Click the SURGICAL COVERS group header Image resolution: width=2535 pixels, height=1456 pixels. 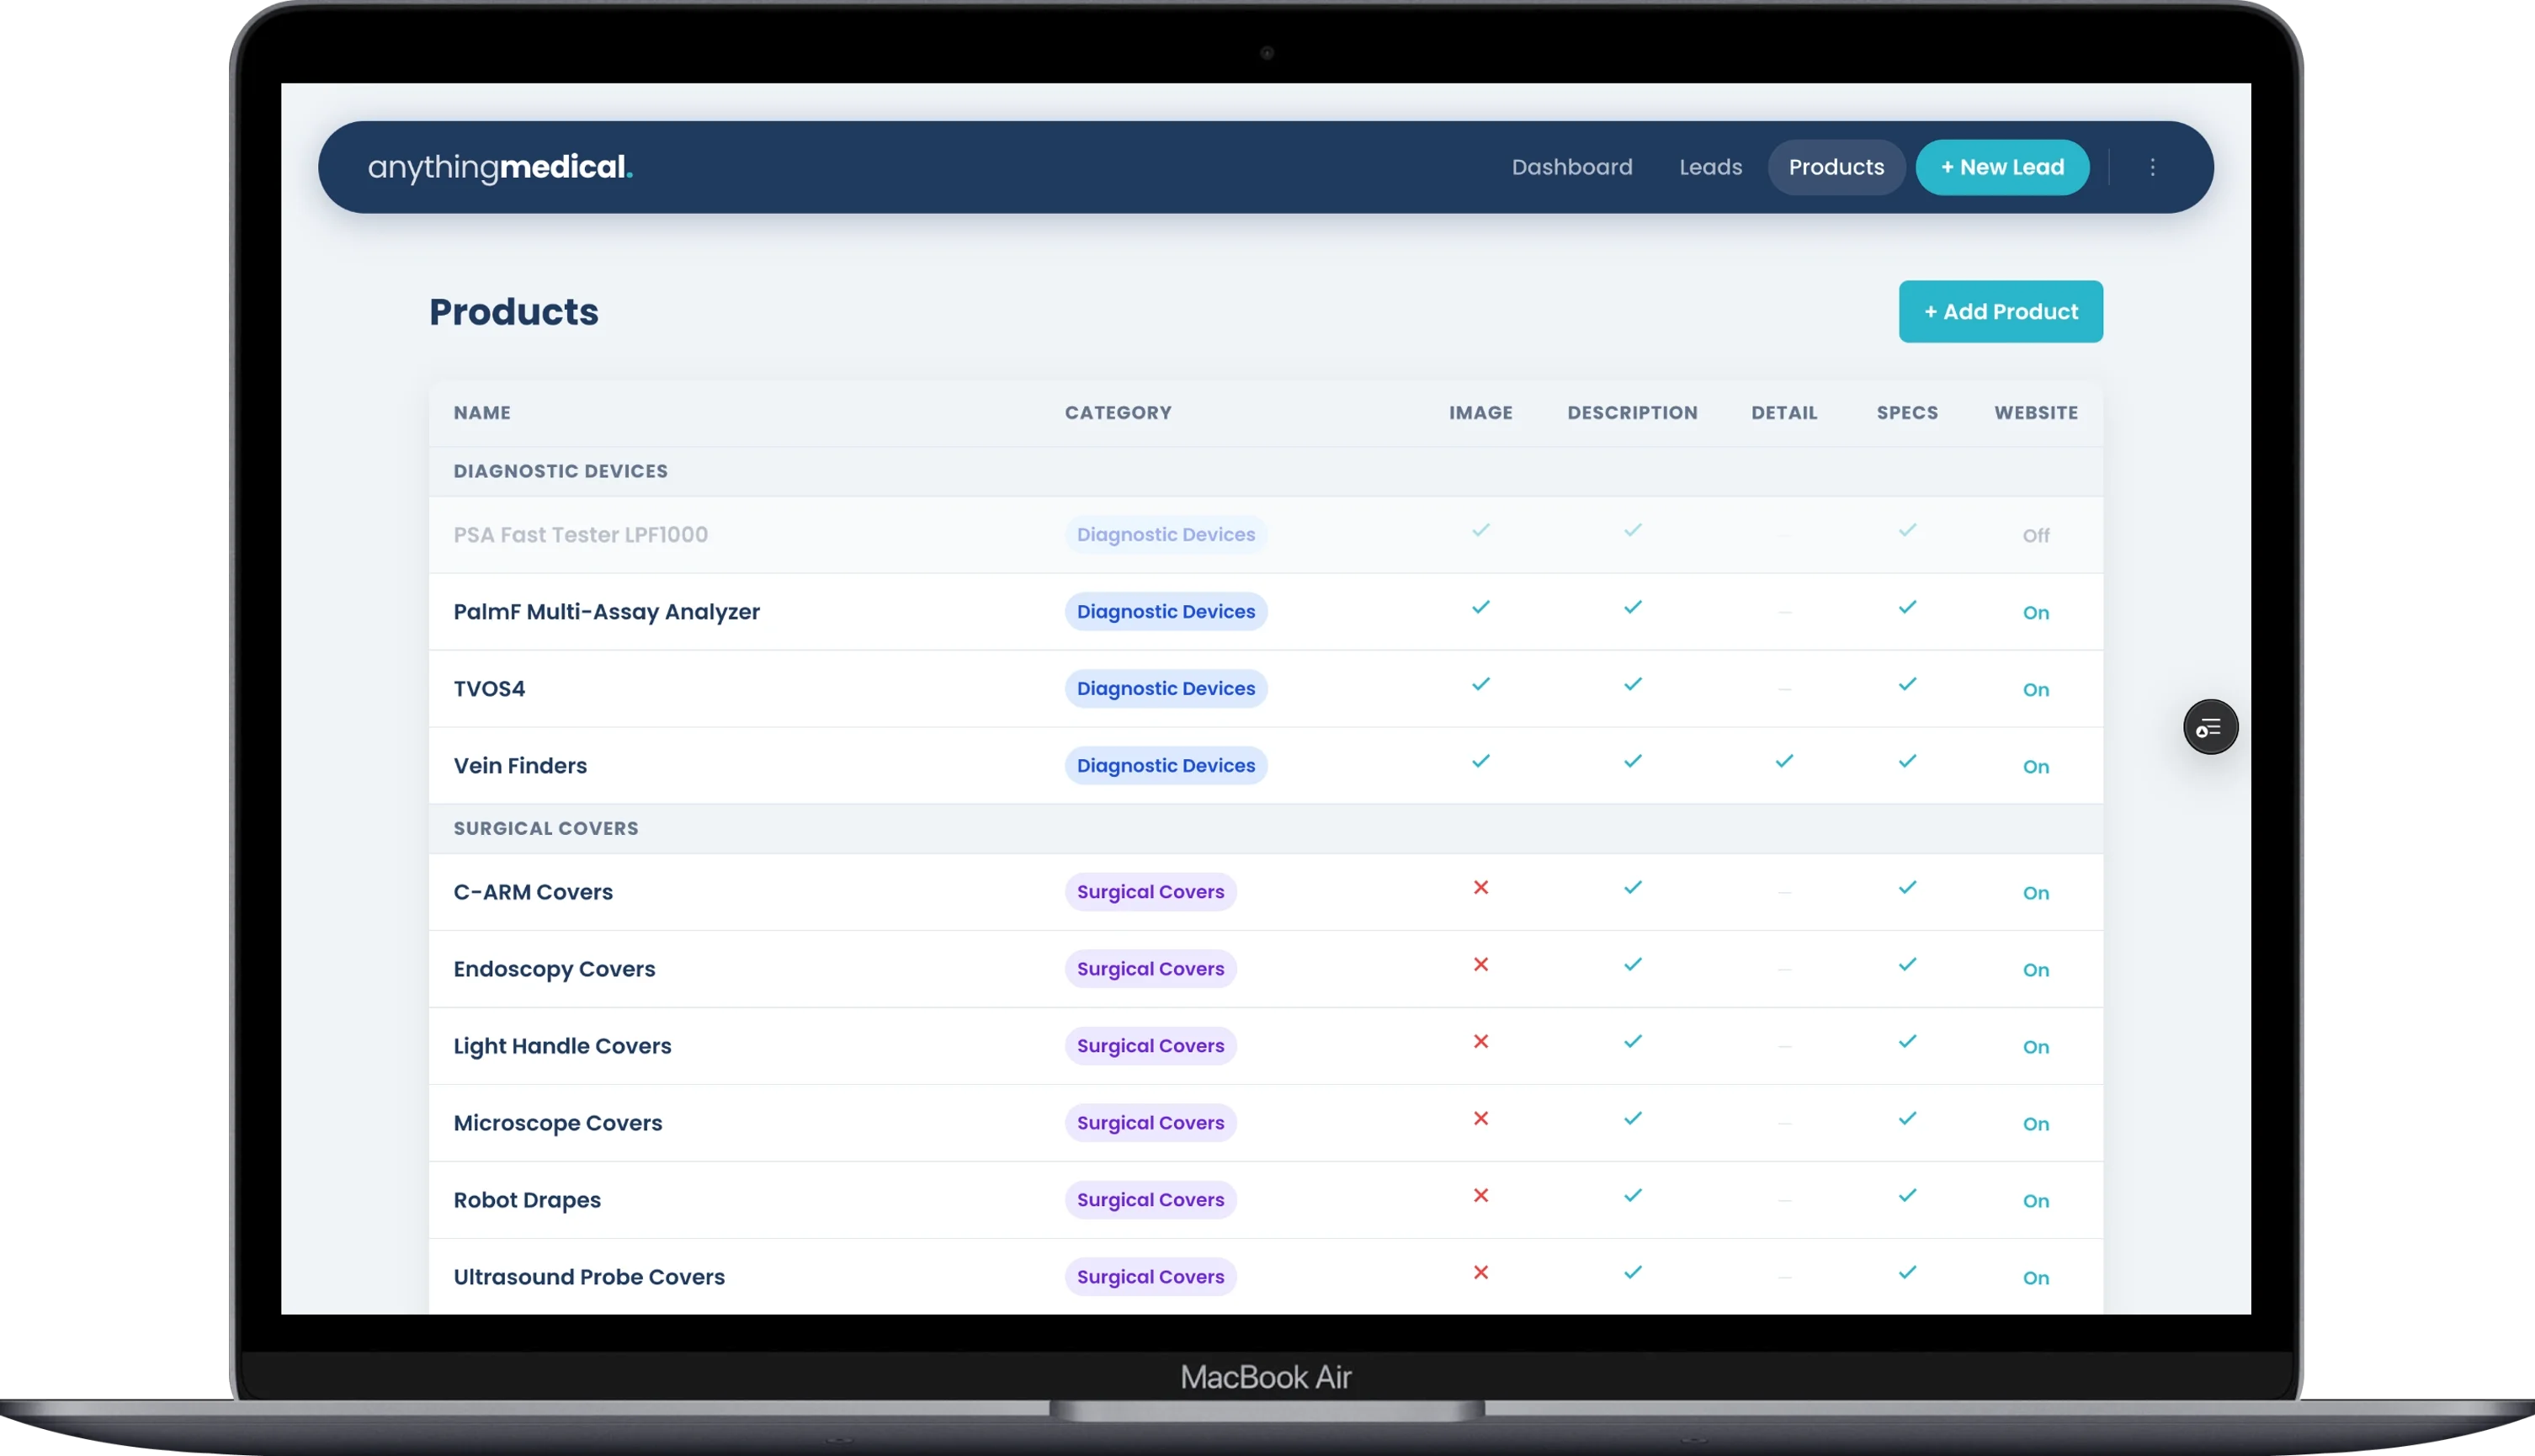click(x=546, y=828)
